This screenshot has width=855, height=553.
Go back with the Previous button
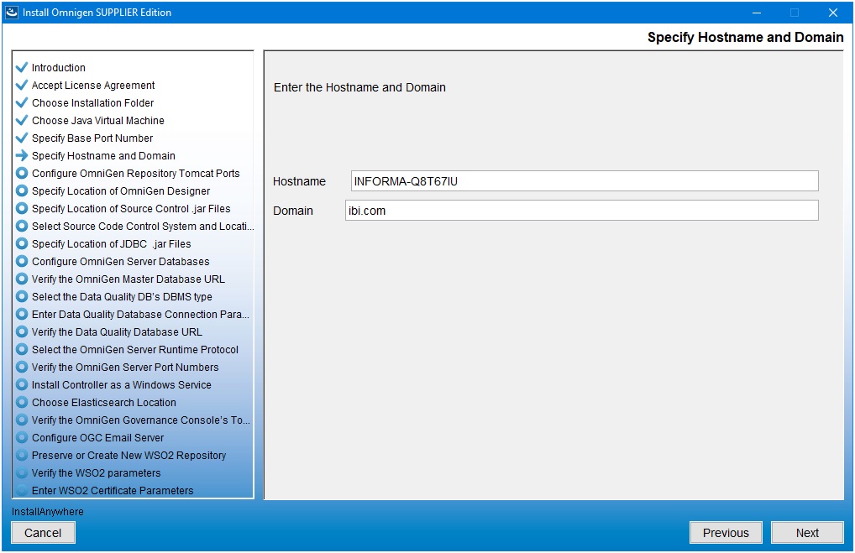pos(726,532)
